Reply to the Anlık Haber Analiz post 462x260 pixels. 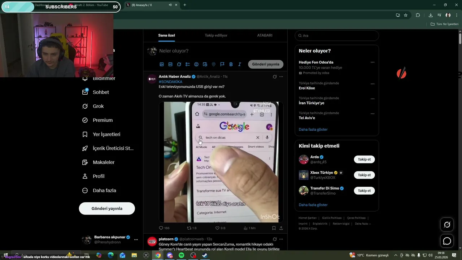(164, 228)
